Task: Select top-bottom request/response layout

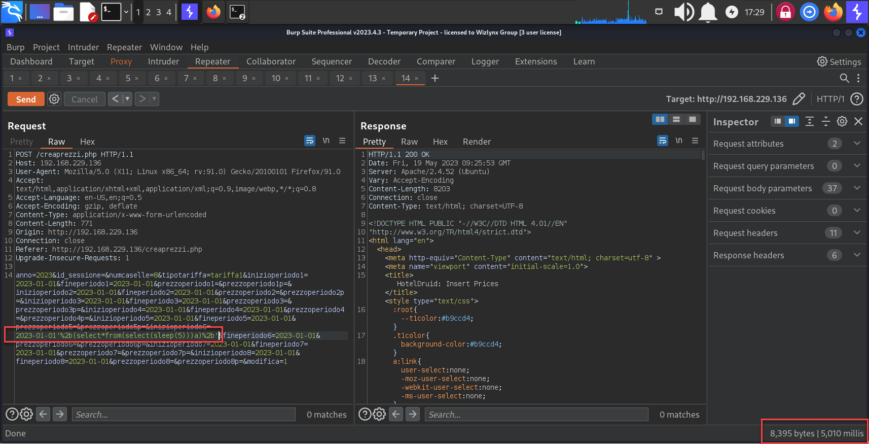Action: pyautogui.click(x=676, y=119)
